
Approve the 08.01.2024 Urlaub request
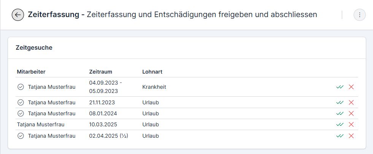click(x=340, y=114)
